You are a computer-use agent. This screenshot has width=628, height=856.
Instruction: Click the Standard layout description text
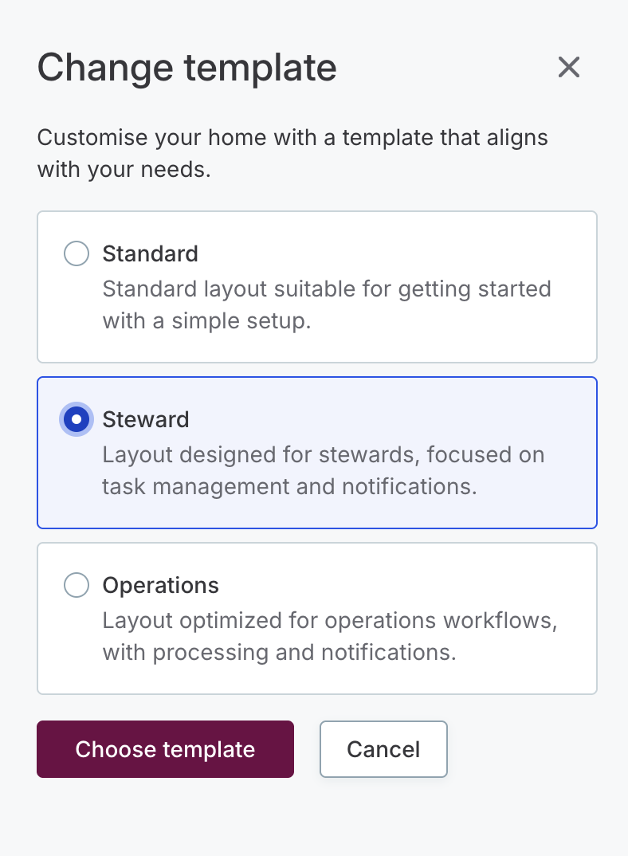tap(327, 305)
